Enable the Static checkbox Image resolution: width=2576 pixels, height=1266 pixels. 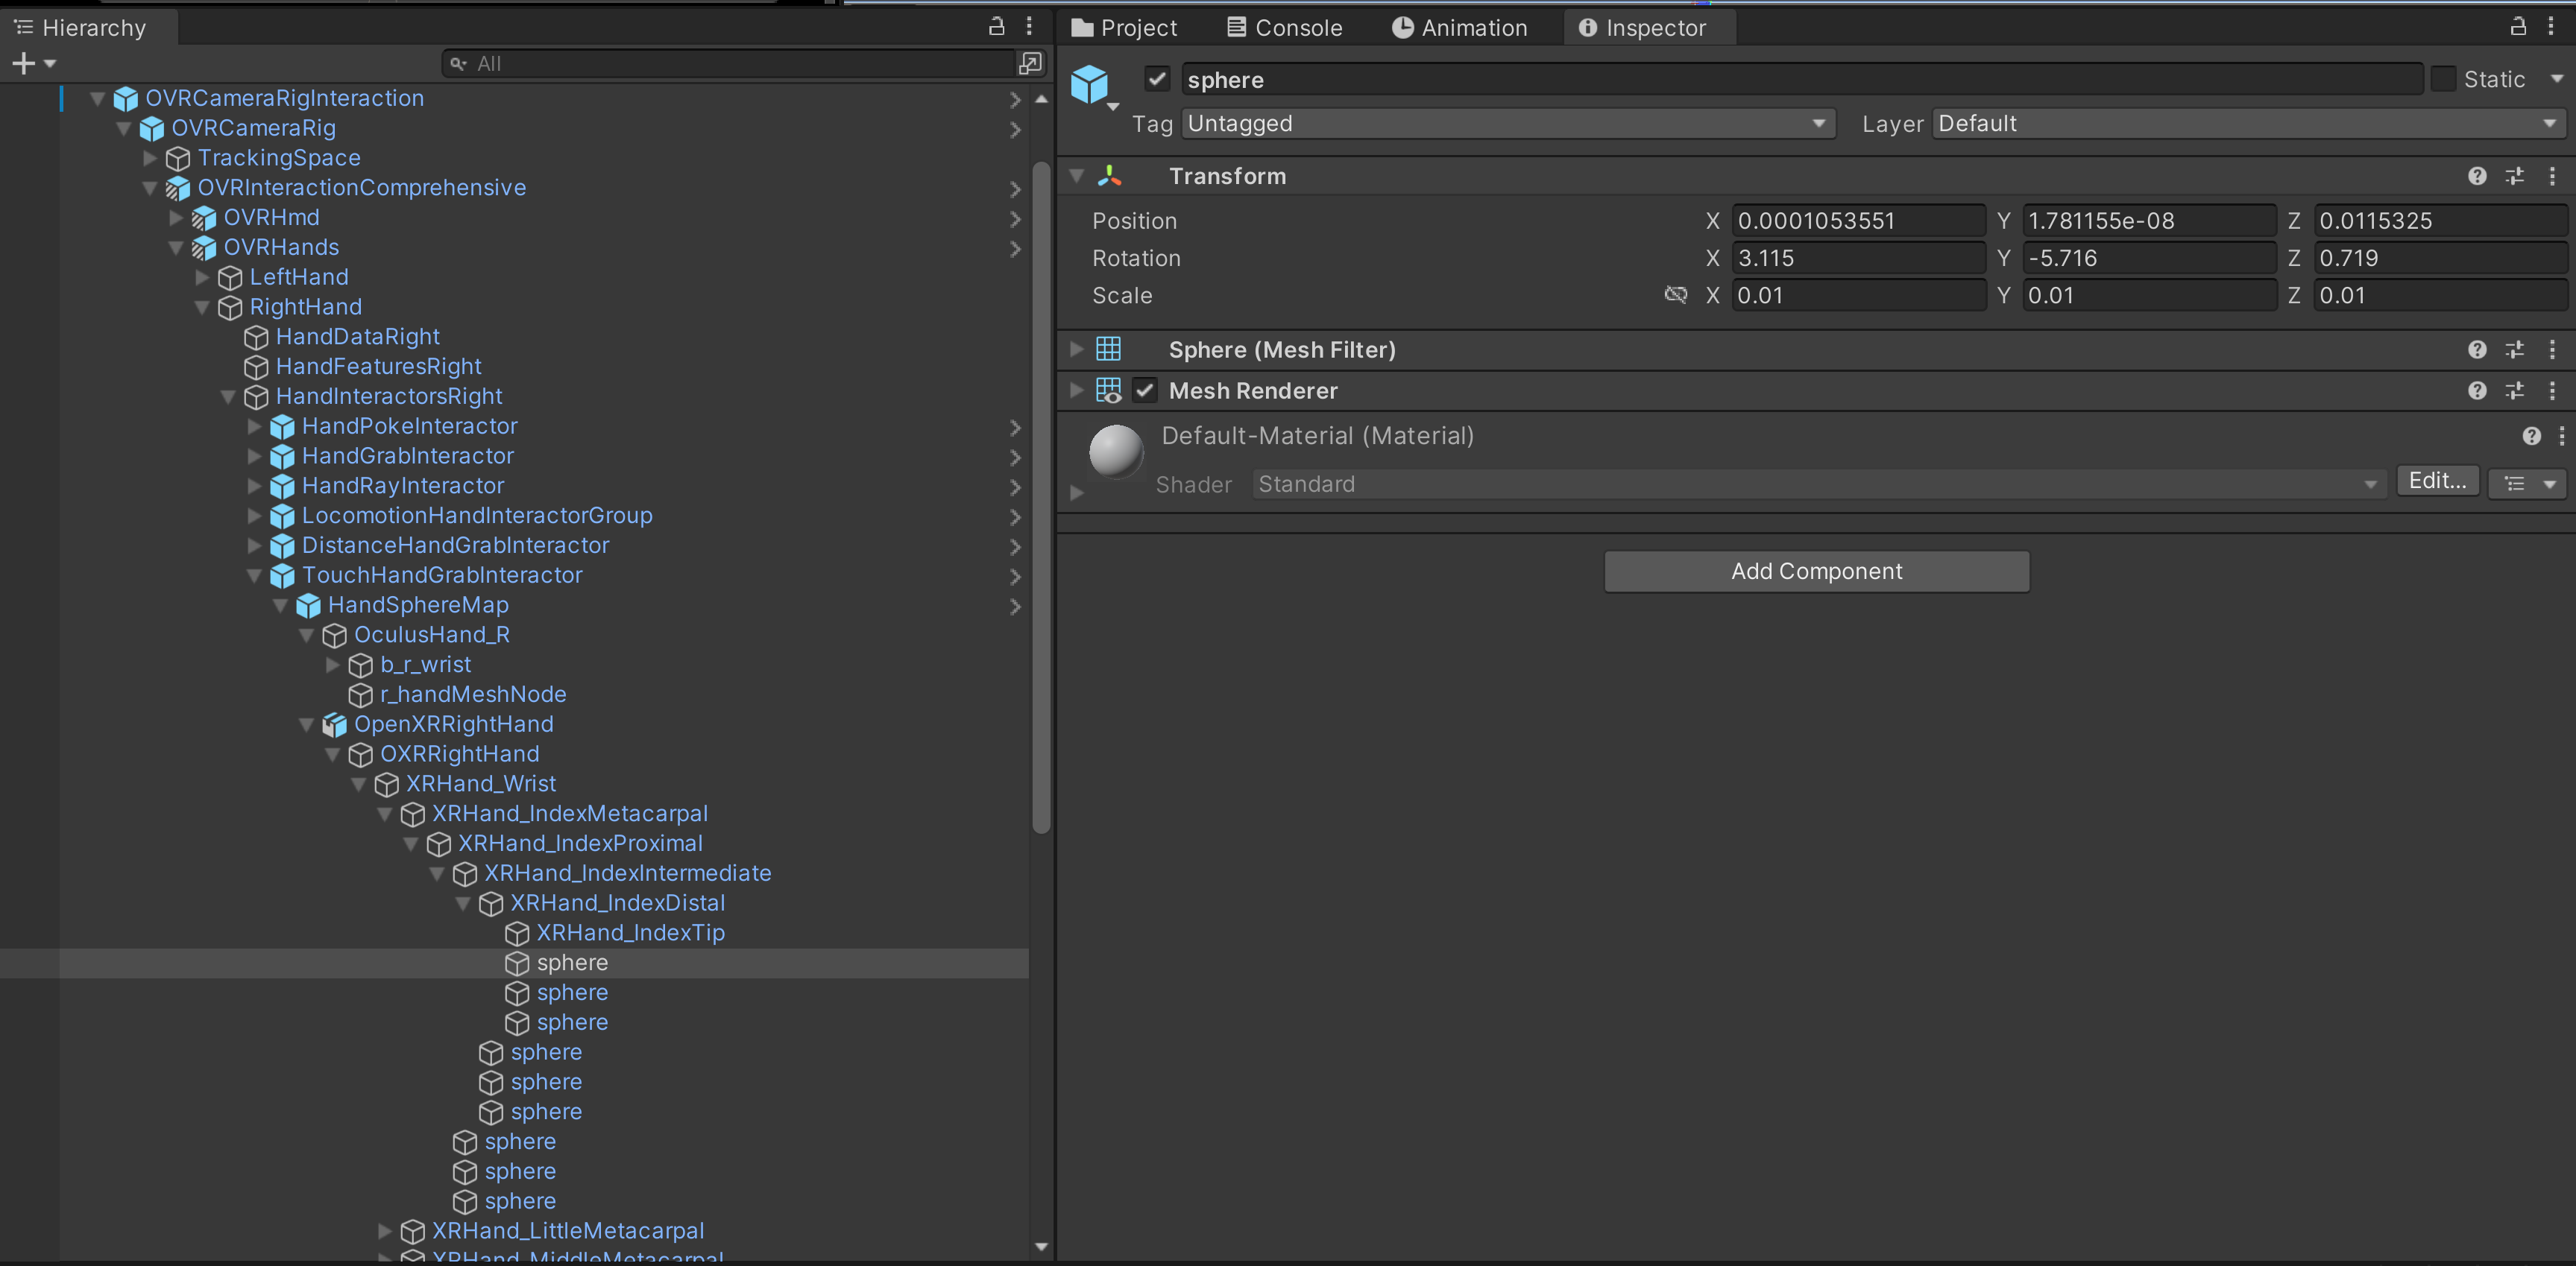pos(2444,79)
